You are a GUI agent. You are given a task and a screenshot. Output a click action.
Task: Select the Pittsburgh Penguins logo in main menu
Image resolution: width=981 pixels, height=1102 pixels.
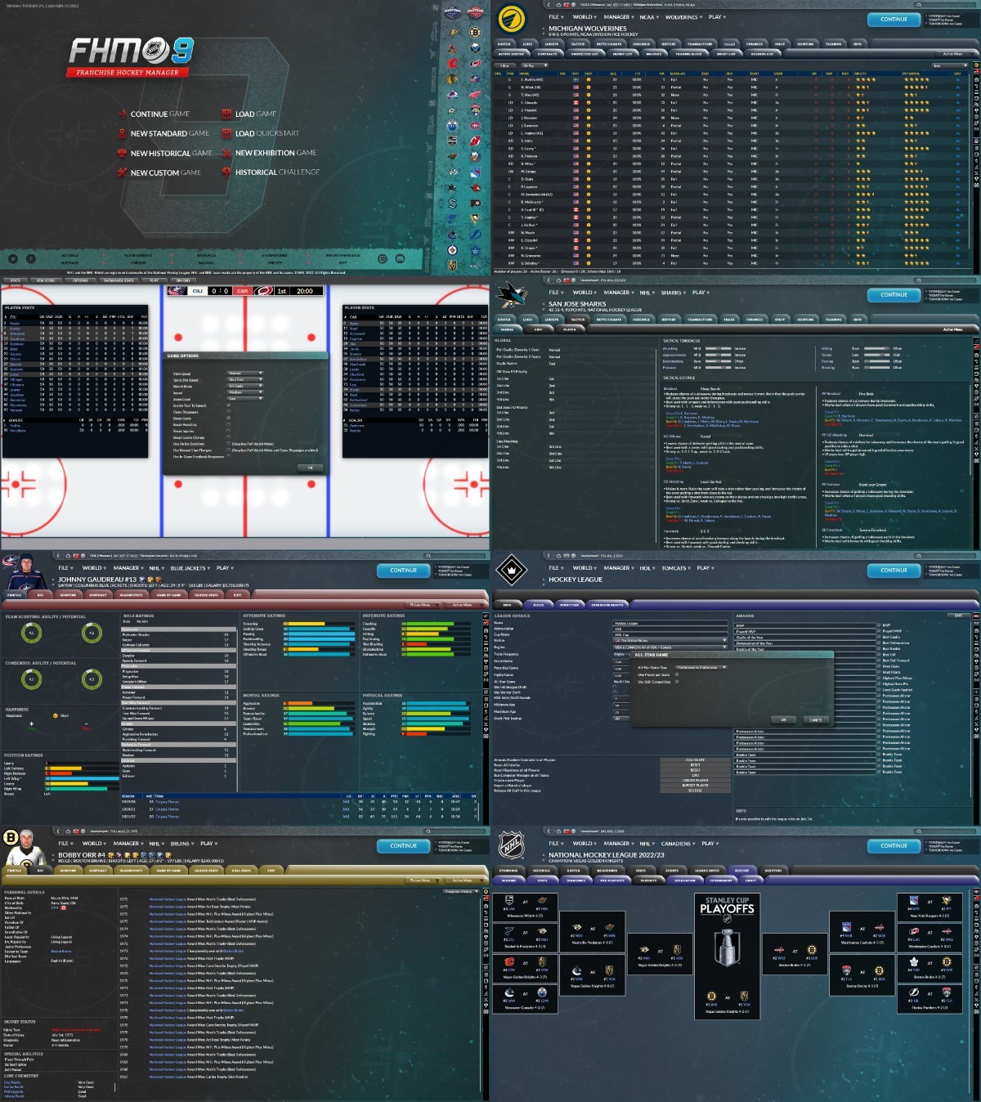tap(476, 218)
